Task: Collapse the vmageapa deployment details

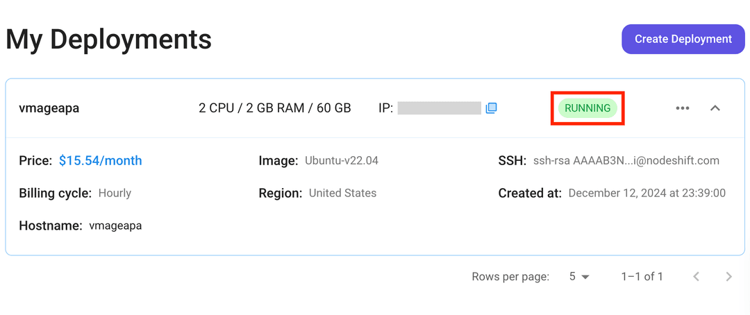Action: pyautogui.click(x=715, y=108)
